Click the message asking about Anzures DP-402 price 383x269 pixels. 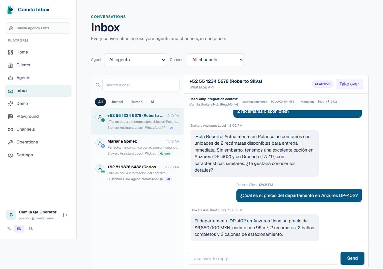[299, 195]
